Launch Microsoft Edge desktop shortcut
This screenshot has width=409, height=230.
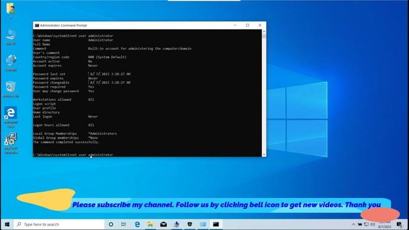[x=11, y=117]
